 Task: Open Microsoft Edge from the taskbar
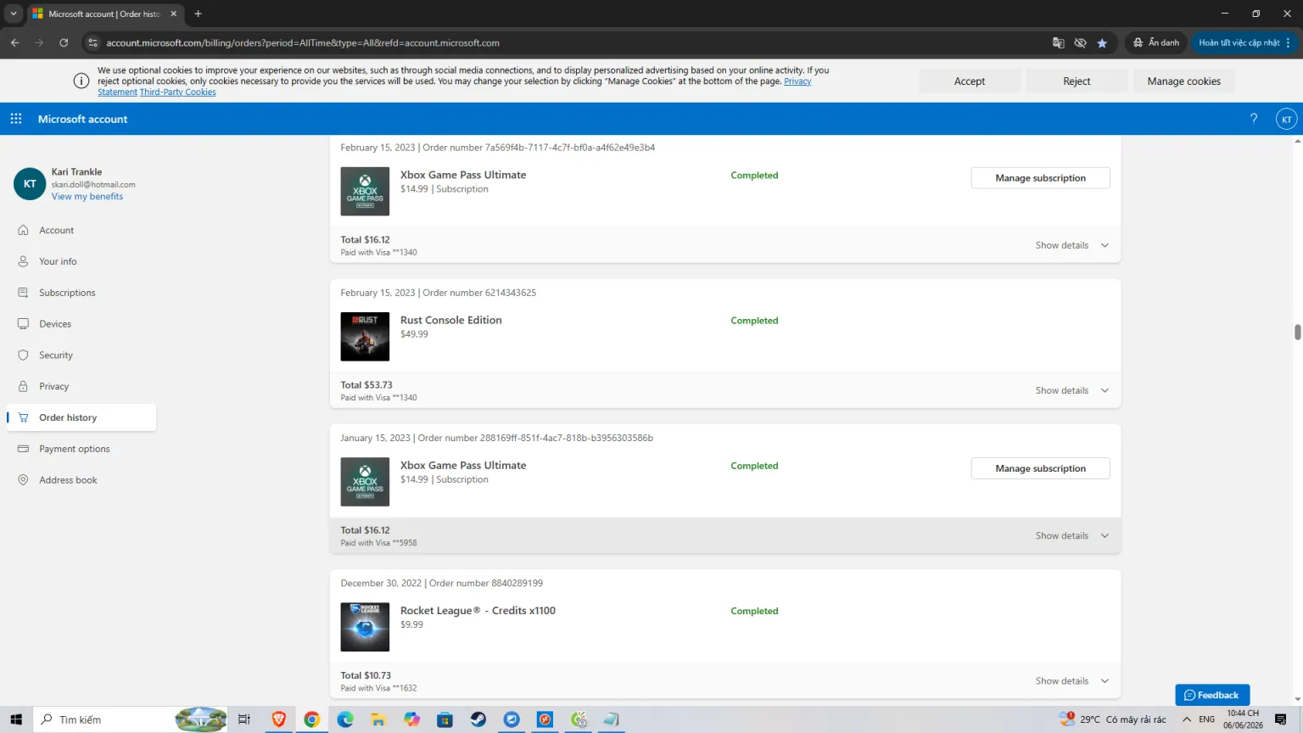[345, 719]
